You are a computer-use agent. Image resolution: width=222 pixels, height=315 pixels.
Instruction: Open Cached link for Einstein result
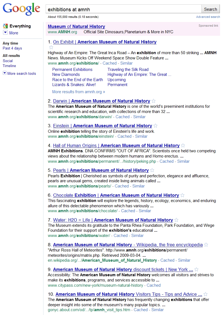click(x=124, y=136)
